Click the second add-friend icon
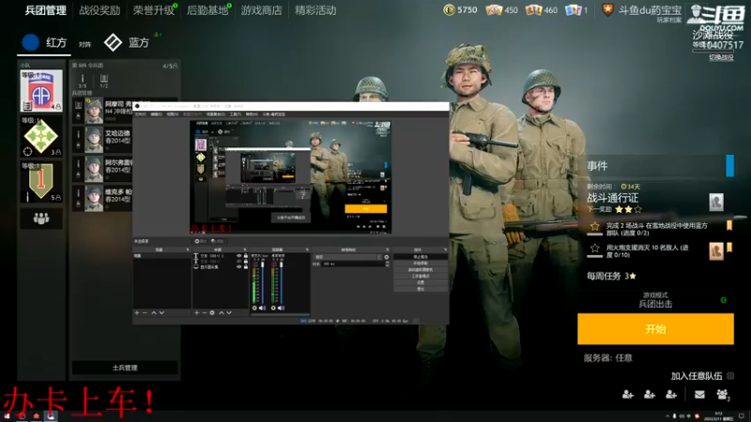The image size is (751, 422). tap(650, 394)
